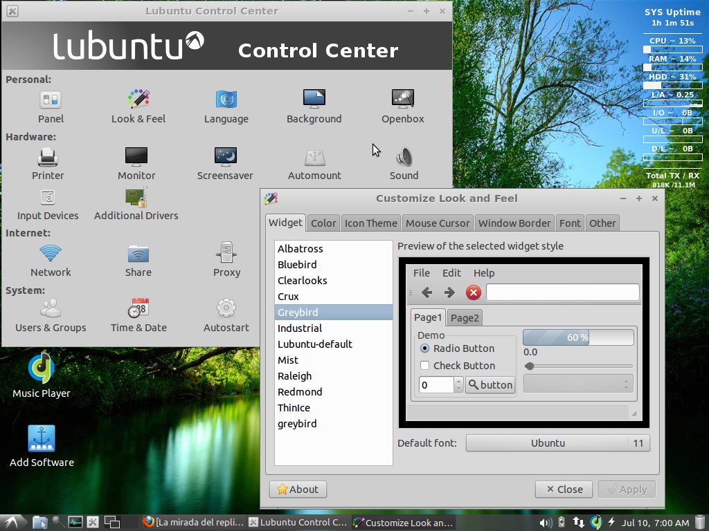Click spin arrows next to value 0
Image resolution: width=709 pixels, height=531 pixels.
pyautogui.click(x=458, y=384)
